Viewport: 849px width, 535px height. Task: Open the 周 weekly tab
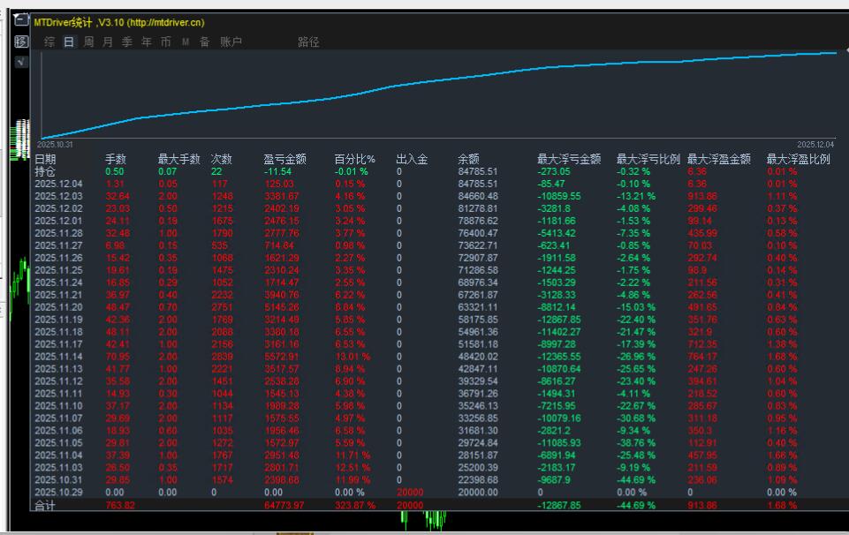pos(88,41)
